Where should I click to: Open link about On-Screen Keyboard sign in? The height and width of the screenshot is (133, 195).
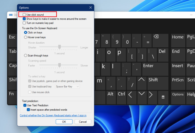(53, 115)
